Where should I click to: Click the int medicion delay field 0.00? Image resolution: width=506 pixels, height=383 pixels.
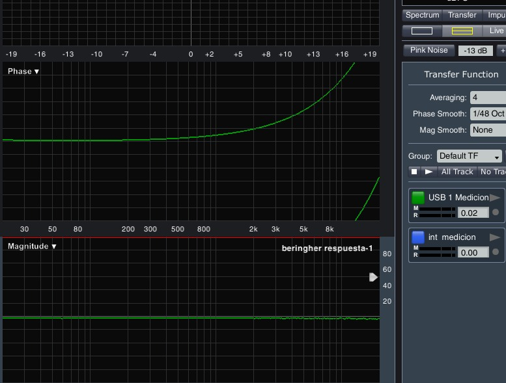[473, 252]
